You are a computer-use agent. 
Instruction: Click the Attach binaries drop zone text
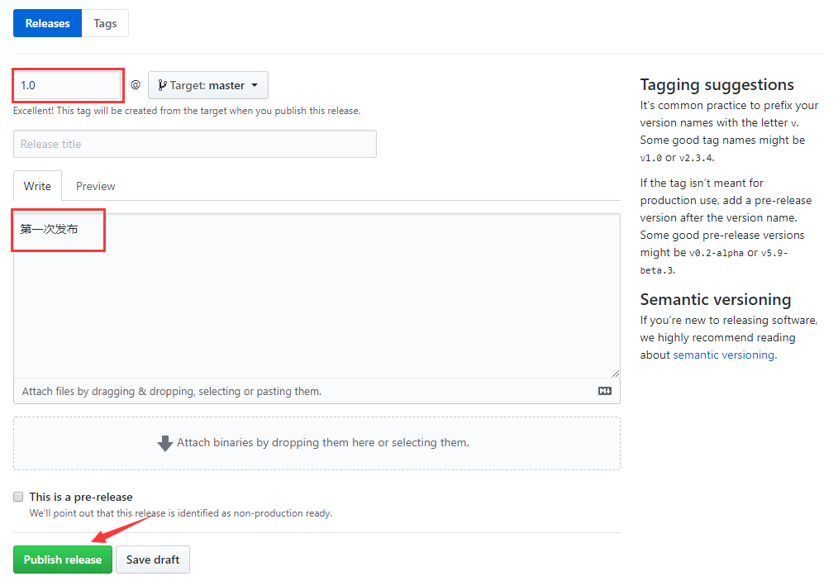click(x=323, y=443)
